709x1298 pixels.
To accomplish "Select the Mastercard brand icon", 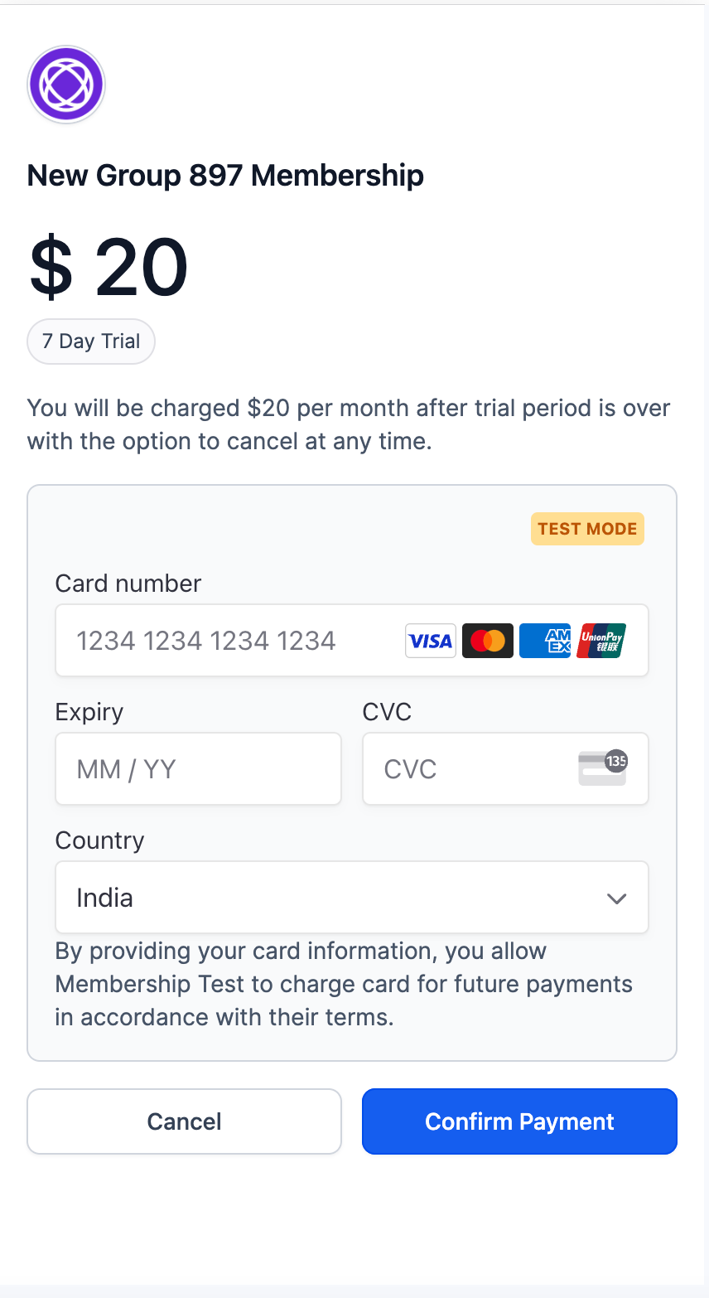I will coord(488,641).
